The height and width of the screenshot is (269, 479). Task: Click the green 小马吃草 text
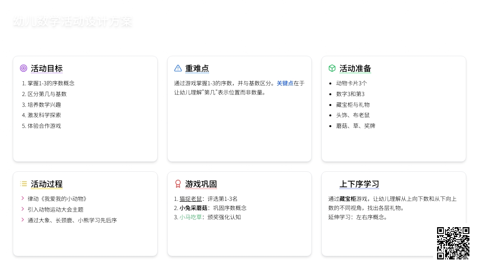pyautogui.click(x=190, y=217)
